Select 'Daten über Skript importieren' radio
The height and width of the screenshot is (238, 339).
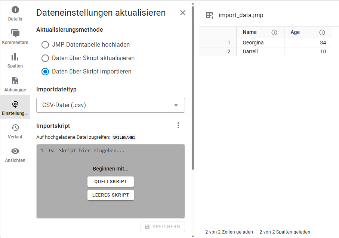pyautogui.click(x=45, y=72)
